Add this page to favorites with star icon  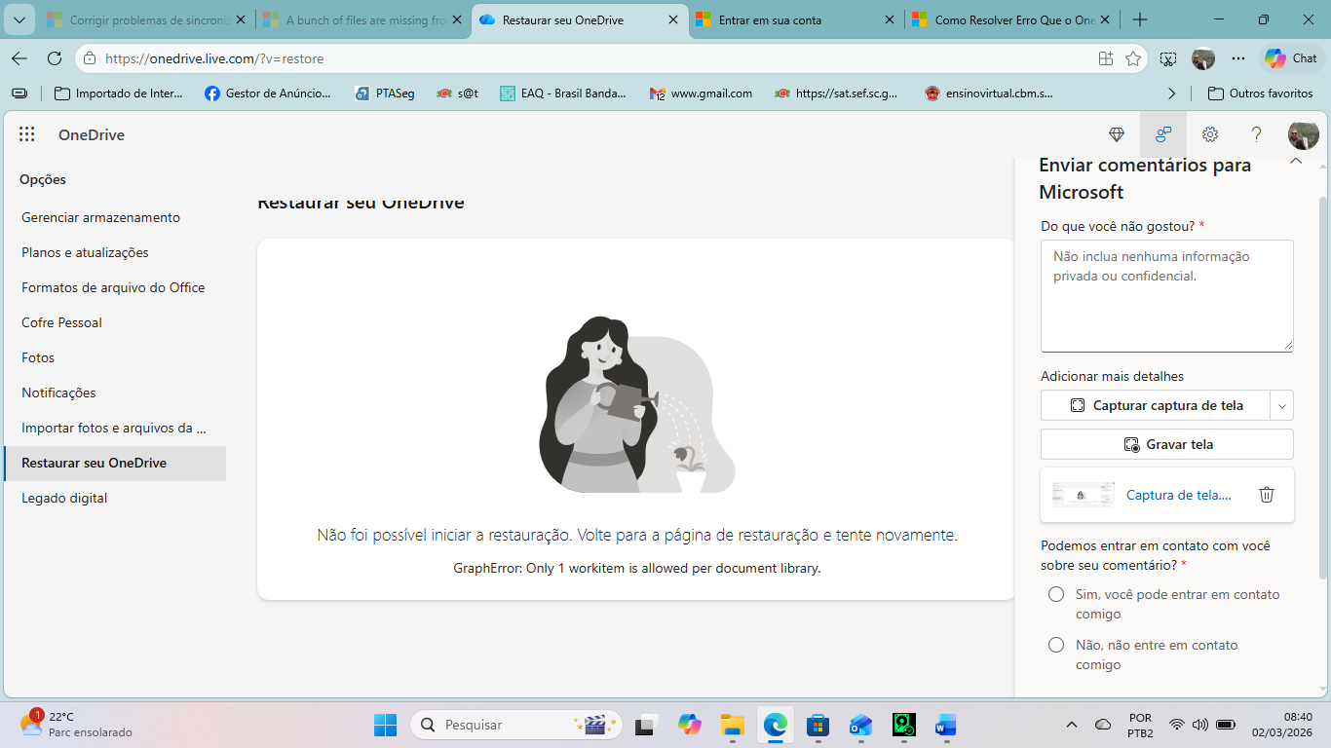pos(1133,58)
